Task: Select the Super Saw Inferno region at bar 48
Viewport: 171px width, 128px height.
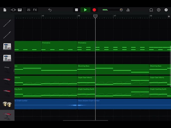Action: point(160,81)
